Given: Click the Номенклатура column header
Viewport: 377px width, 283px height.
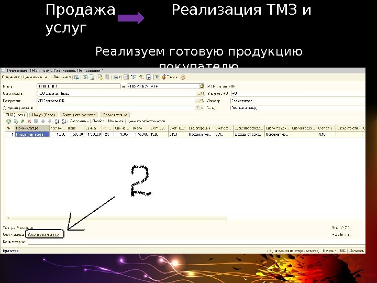Looking at the screenshot, I should tap(32, 128).
